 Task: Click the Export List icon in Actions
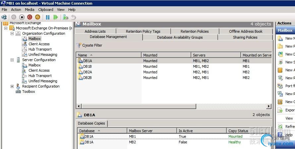pyautogui.click(x=280, y=110)
